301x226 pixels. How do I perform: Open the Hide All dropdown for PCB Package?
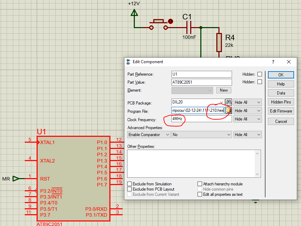pos(247,102)
